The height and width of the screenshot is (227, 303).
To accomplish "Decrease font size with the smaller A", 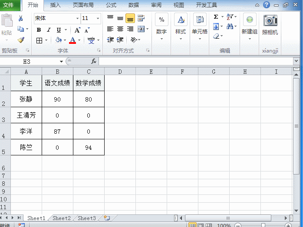I will (x=87, y=30).
